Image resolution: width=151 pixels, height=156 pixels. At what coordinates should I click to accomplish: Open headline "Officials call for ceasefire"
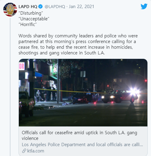pyautogui.click(x=79, y=135)
